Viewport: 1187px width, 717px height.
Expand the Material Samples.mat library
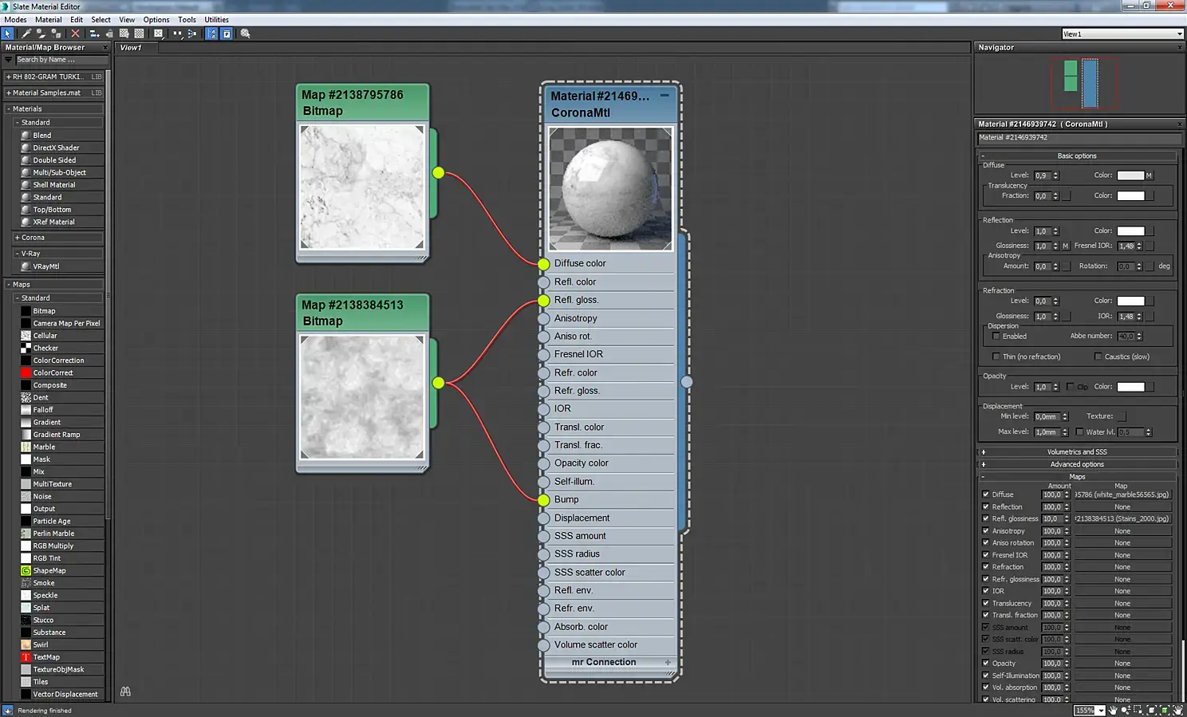click(8, 93)
